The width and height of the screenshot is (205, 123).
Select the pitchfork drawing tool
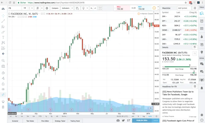pyautogui.click(x=3, y=27)
